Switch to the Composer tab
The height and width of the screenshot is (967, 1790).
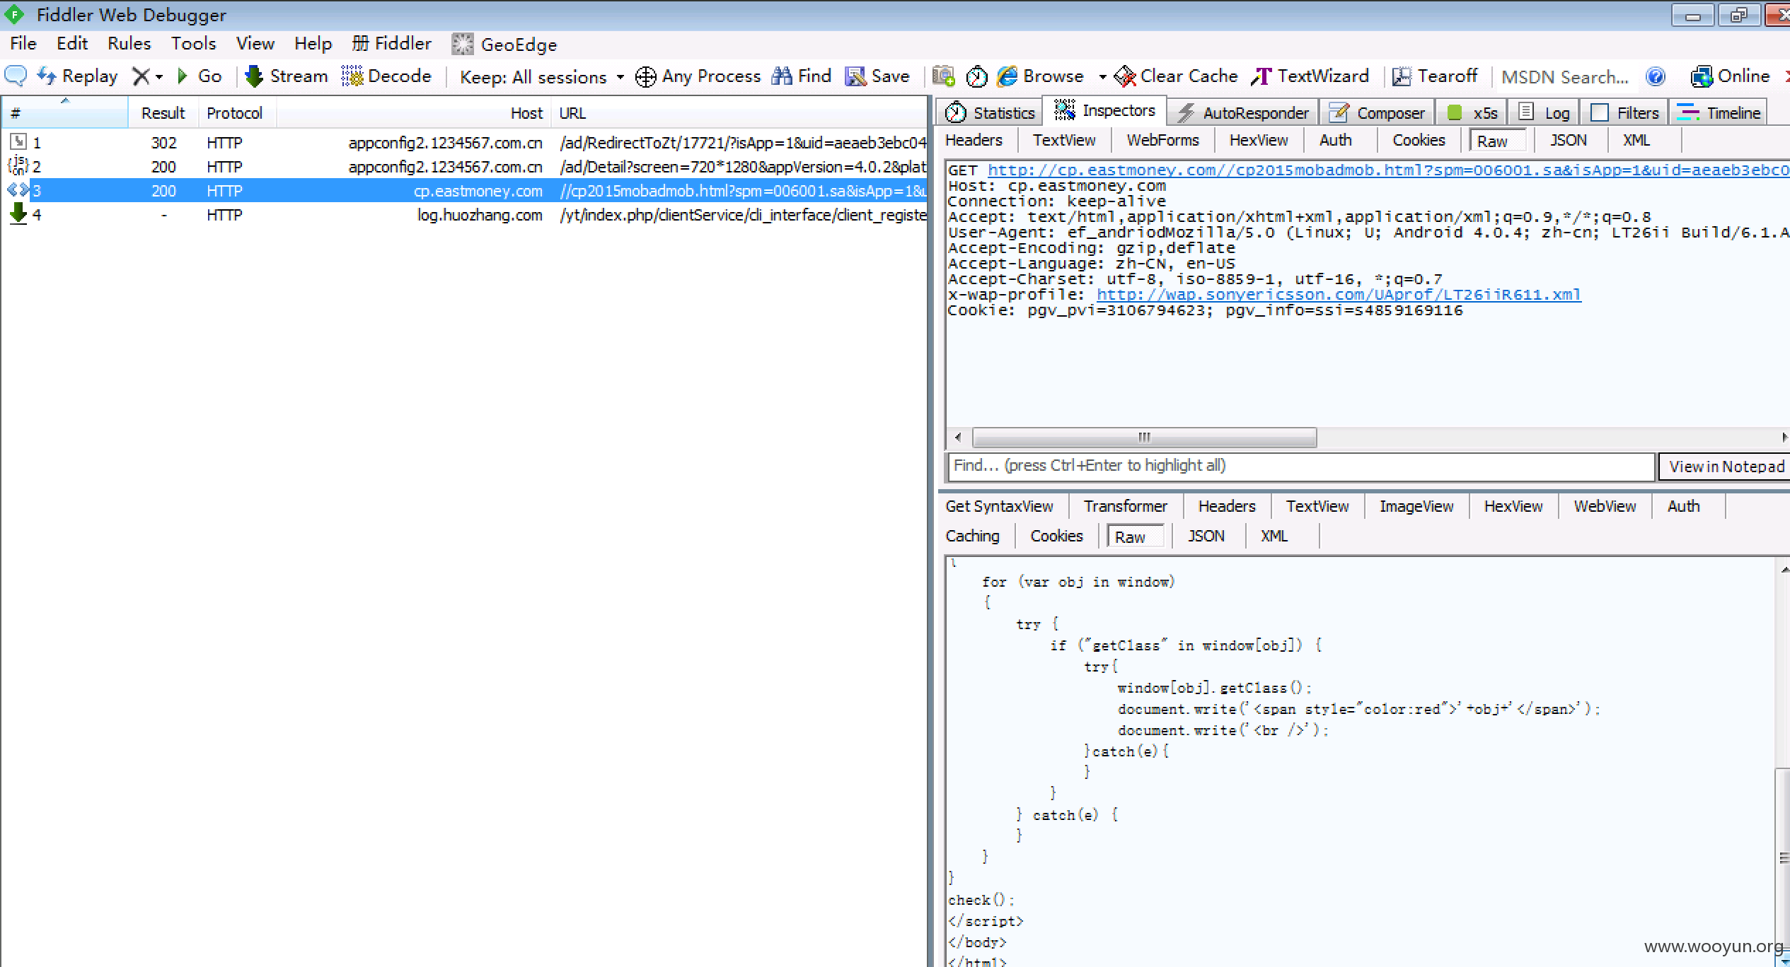[1376, 112]
